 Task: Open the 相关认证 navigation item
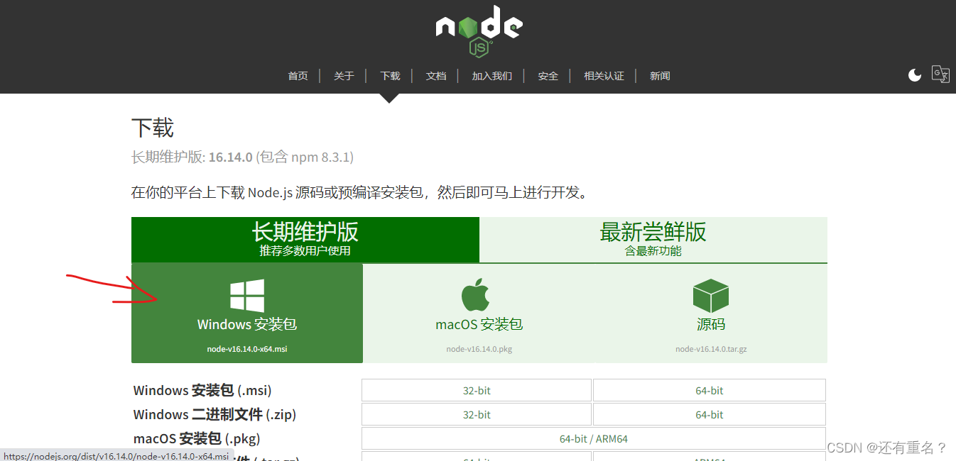pos(604,76)
